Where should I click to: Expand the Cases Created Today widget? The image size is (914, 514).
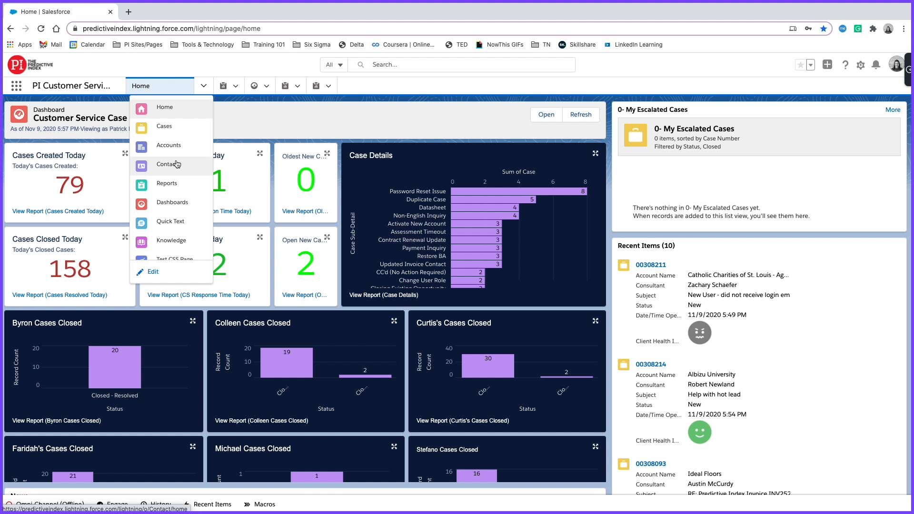tap(125, 154)
